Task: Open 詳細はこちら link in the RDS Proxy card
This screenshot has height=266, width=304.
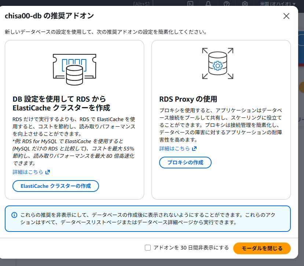Action: [175, 149]
